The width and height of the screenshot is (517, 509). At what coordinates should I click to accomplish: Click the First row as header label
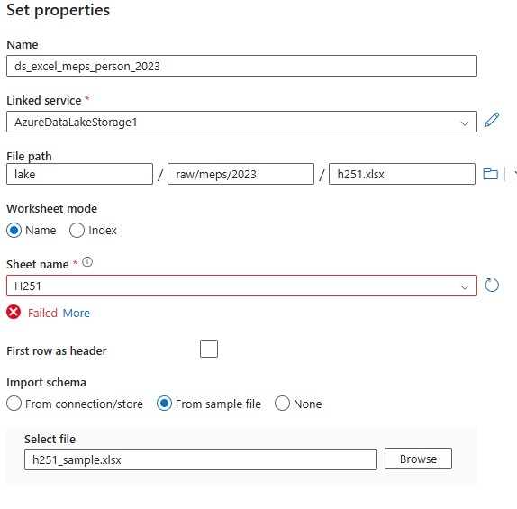(57, 350)
